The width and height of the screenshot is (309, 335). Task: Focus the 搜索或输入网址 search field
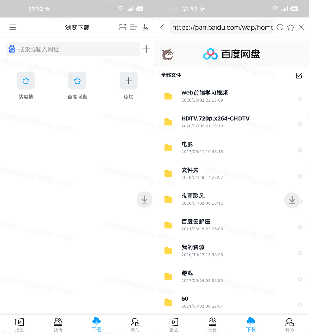[73, 49]
